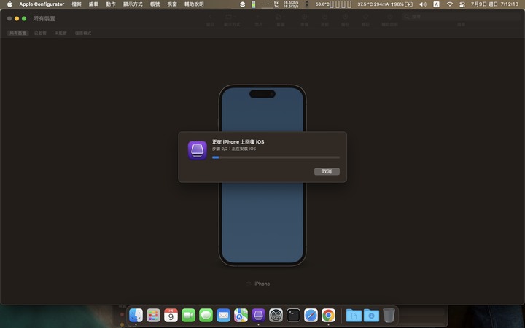The image size is (525, 328).
Task: Open the 帳號 menu
Action: (155, 4)
